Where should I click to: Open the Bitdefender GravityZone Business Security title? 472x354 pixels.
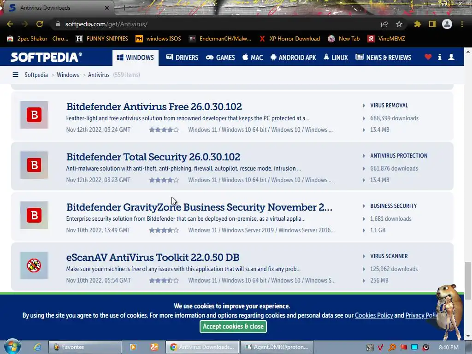[199, 207]
